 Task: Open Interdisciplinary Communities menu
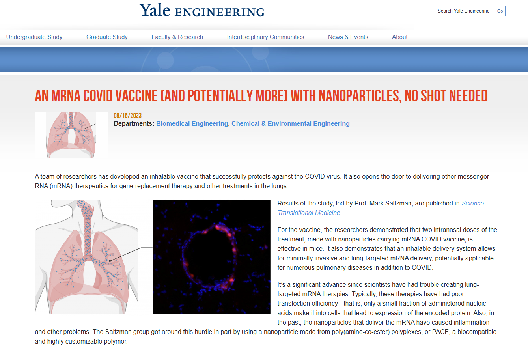tap(265, 37)
